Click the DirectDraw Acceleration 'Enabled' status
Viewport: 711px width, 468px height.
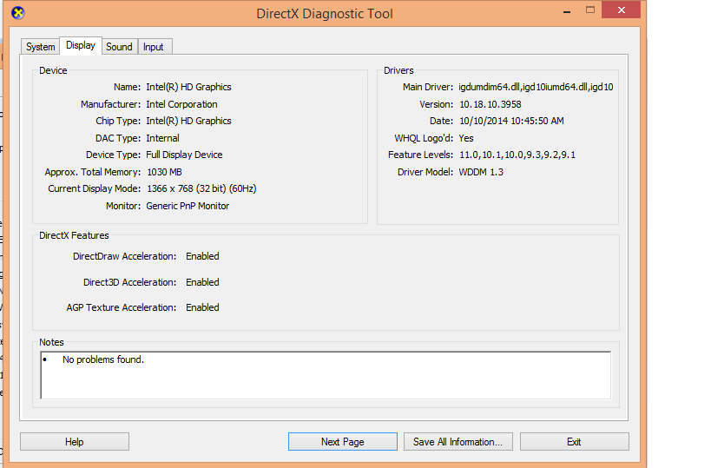(202, 256)
